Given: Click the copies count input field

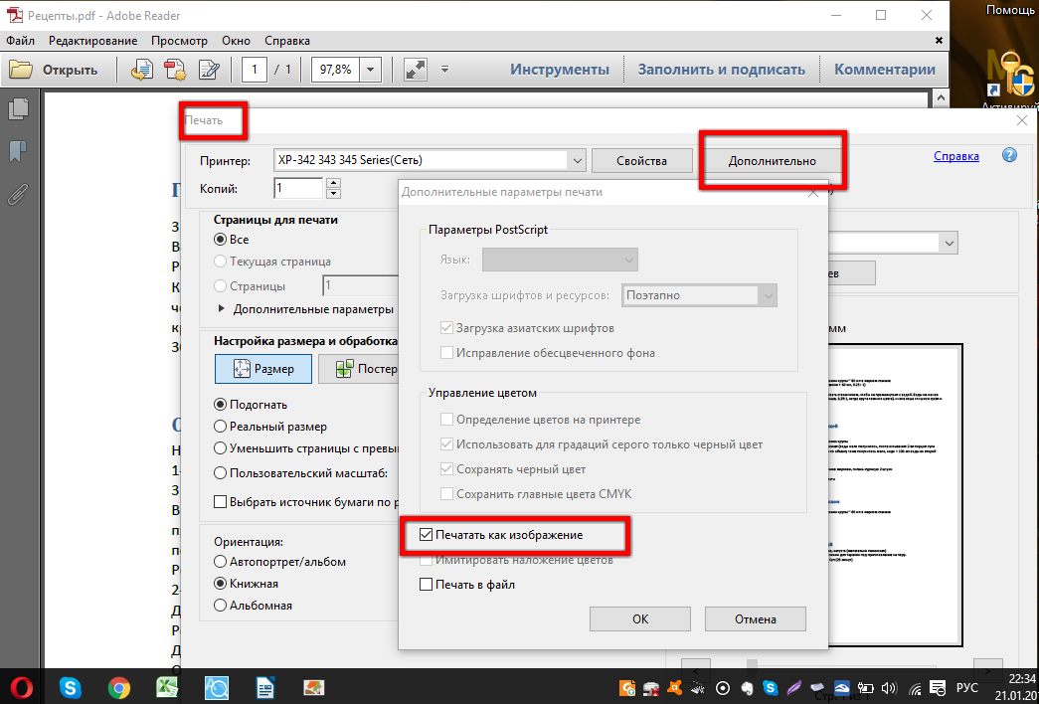Looking at the screenshot, I should (x=298, y=188).
